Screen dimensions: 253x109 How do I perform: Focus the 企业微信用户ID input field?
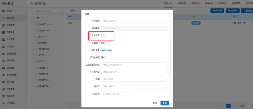pos(134,65)
